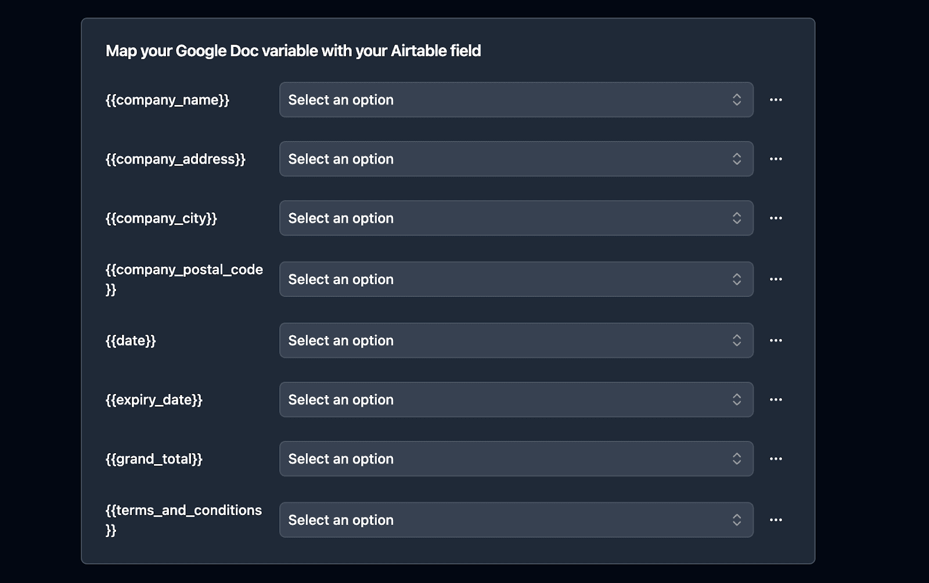The width and height of the screenshot is (929, 583).
Task: Open the company_name field dropdown
Action: [x=516, y=100]
